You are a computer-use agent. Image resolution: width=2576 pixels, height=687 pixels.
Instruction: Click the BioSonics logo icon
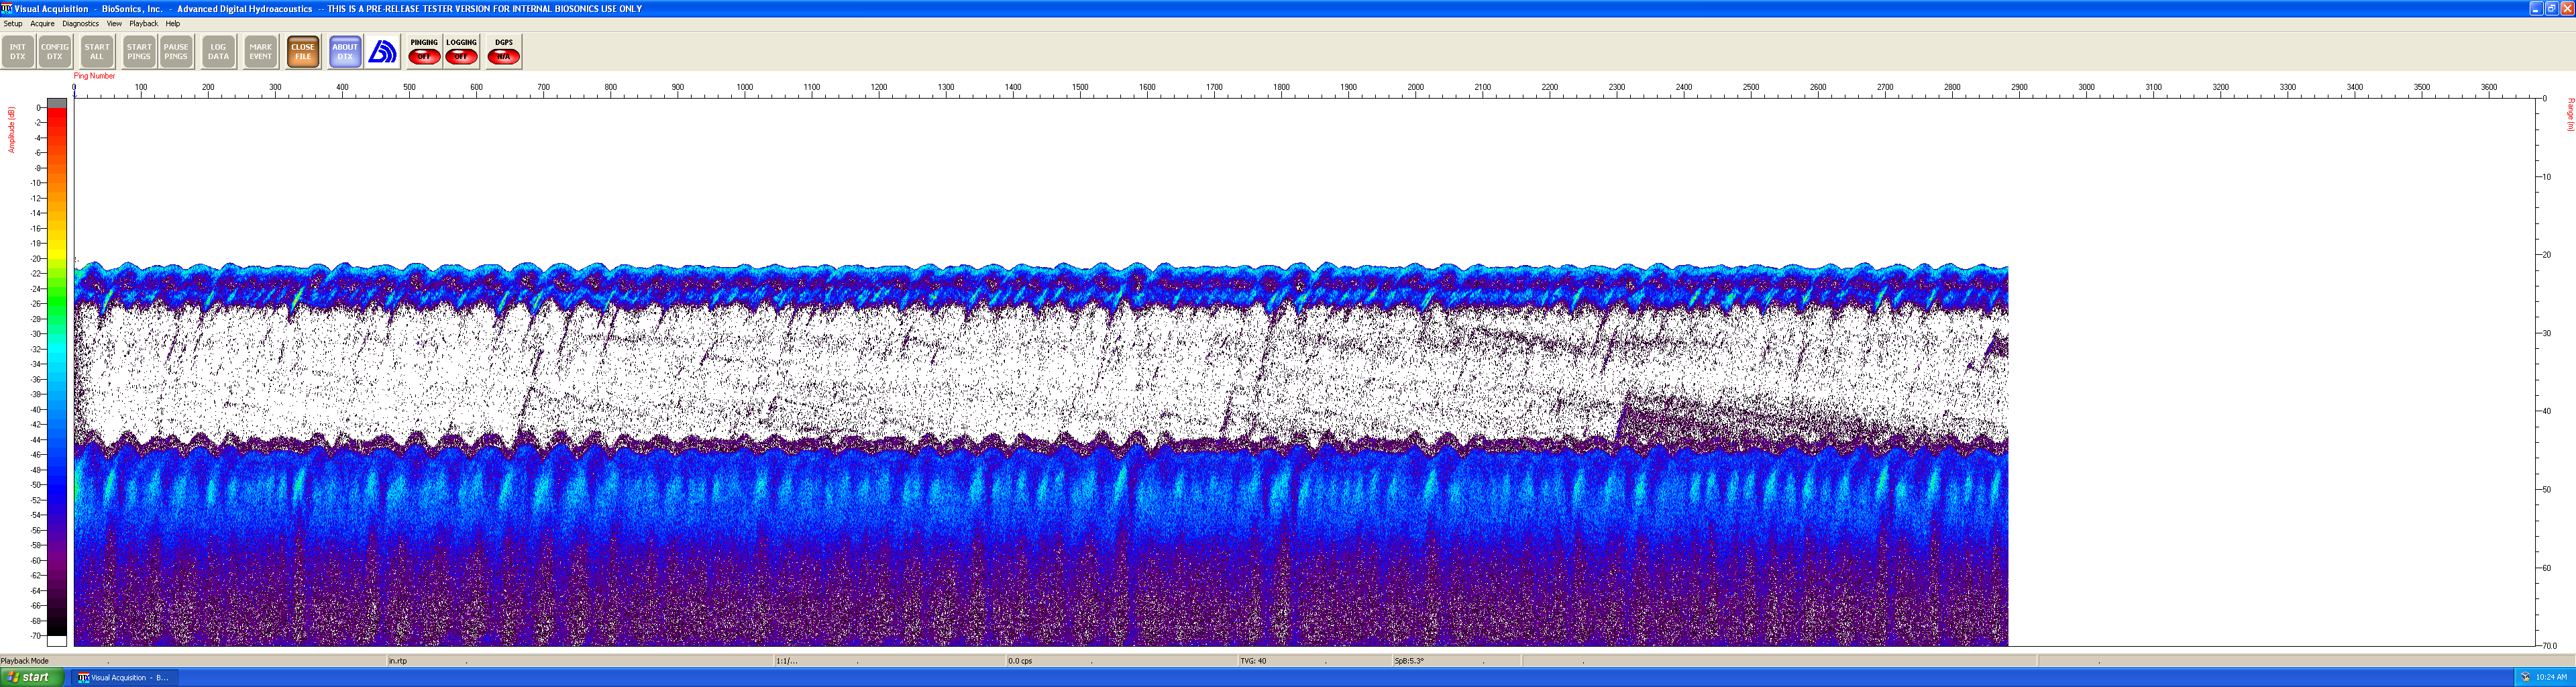[382, 52]
